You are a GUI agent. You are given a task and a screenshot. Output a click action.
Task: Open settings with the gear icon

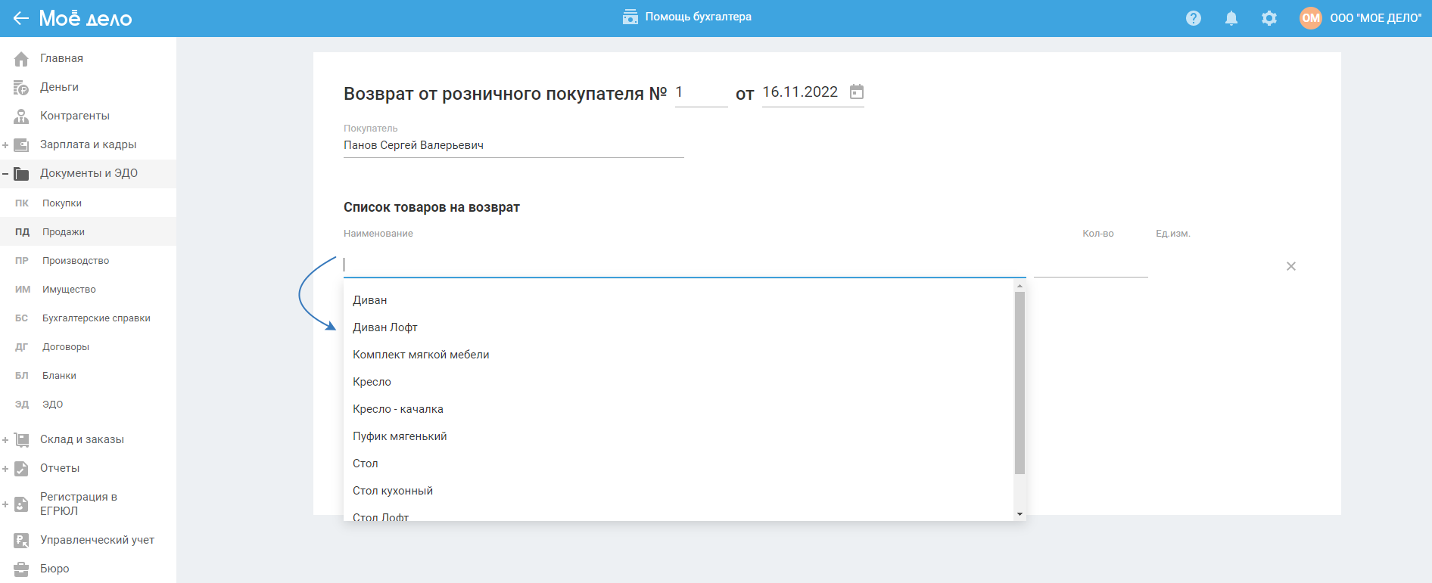(1269, 18)
